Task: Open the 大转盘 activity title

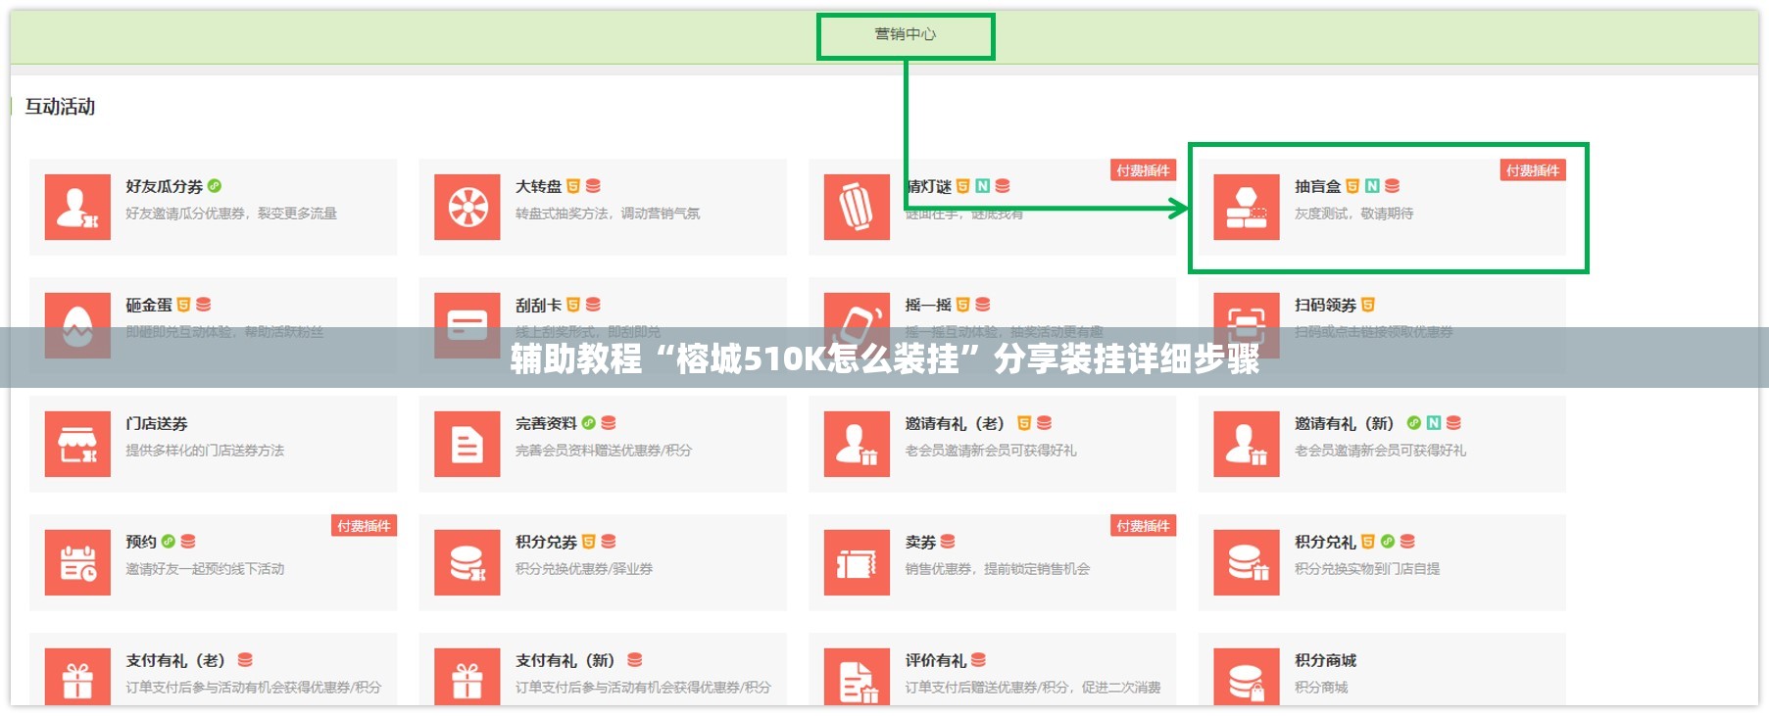Action: pos(539,186)
